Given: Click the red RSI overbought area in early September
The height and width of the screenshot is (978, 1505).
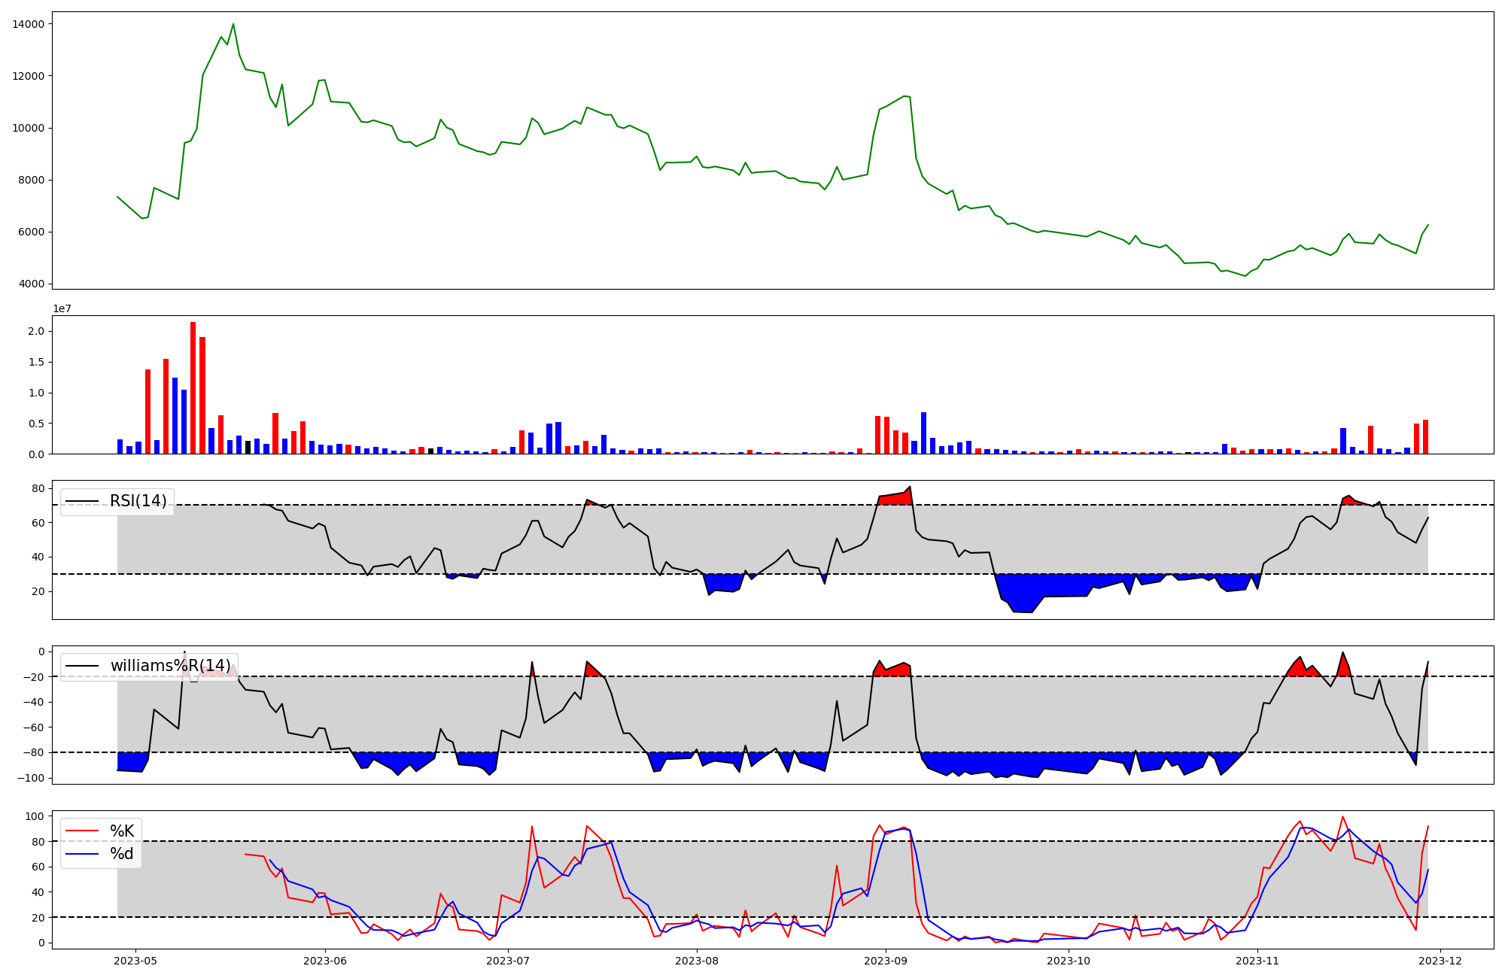Looking at the screenshot, I should coord(895,499).
